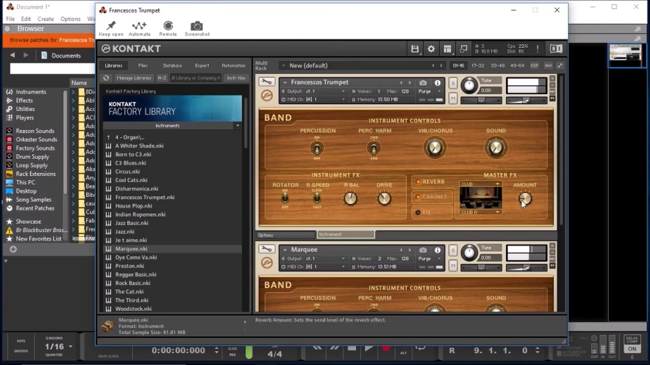Screen dimensions: 650x365
Task: Mute the Marquee instrument
Action: click(453, 266)
